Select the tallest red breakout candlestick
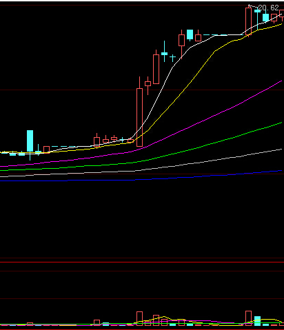Image resolution: width=284 pixels, height=330 pixels. coord(139,117)
